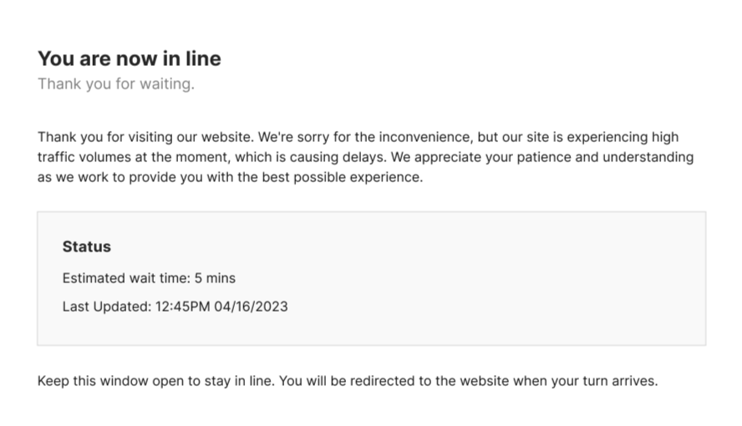This screenshot has width=742, height=426.
Task: Click the "5 mins" wait value
Action: [x=216, y=278]
